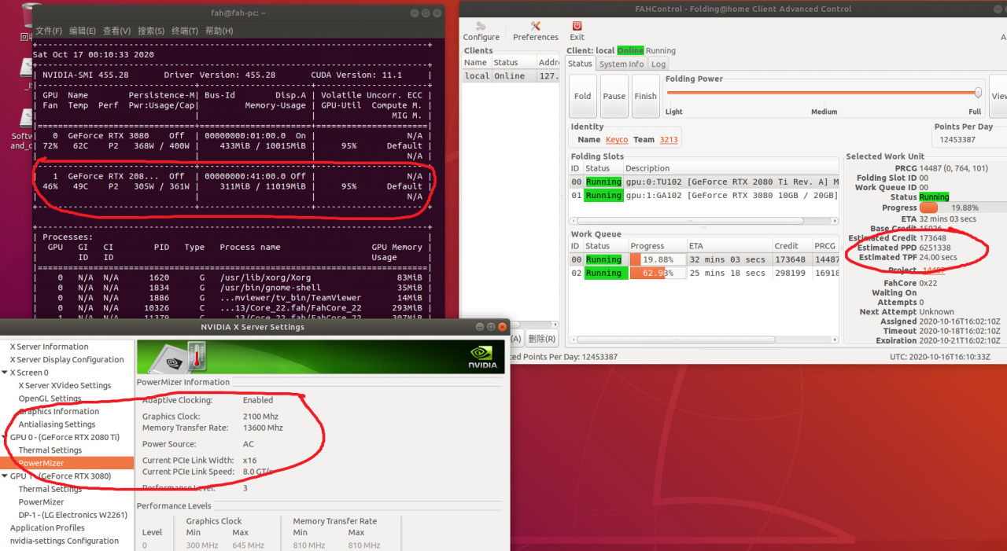Select X Server XVideo Settings
The width and height of the screenshot is (1007, 551).
click(65, 386)
